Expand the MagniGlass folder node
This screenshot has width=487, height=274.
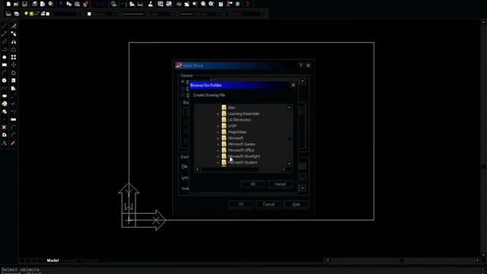[x=218, y=132]
